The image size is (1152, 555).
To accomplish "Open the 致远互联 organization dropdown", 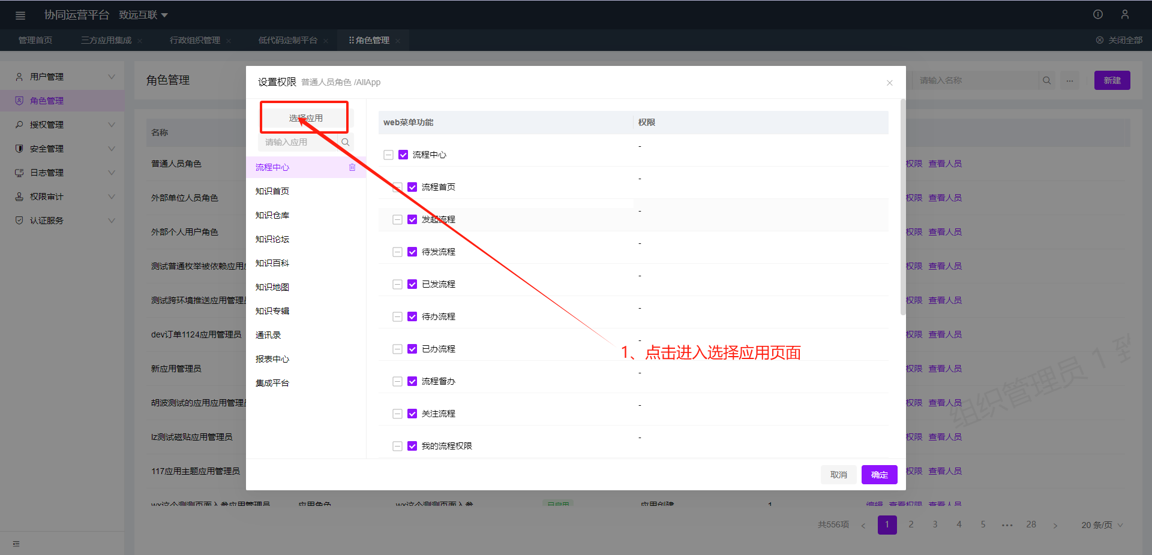I will coord(143,15).
